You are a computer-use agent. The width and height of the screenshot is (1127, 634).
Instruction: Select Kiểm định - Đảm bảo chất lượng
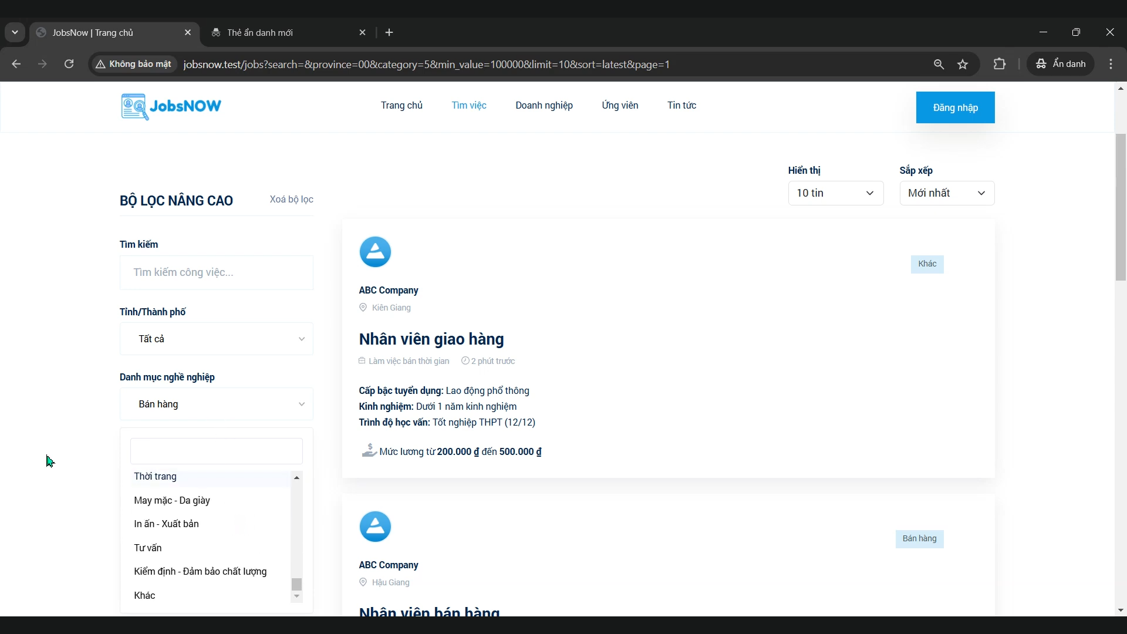pos(210,571)
